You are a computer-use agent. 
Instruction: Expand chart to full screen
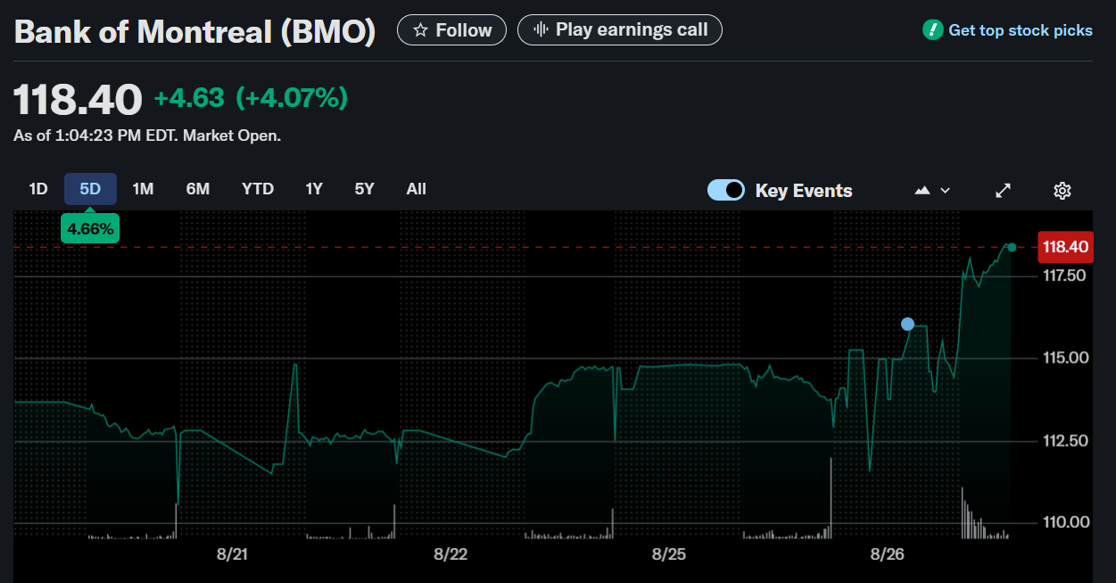tap(1004, 190)
